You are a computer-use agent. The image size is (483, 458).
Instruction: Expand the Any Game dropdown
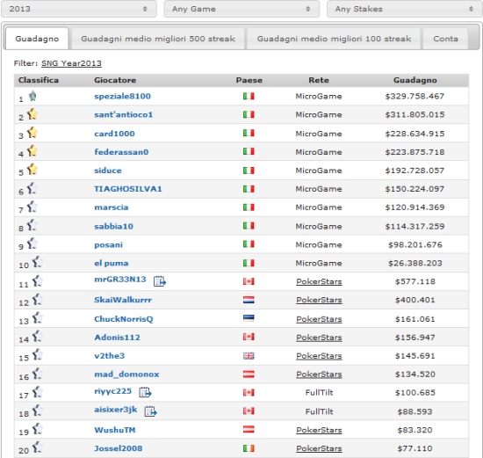coord(241,9)
